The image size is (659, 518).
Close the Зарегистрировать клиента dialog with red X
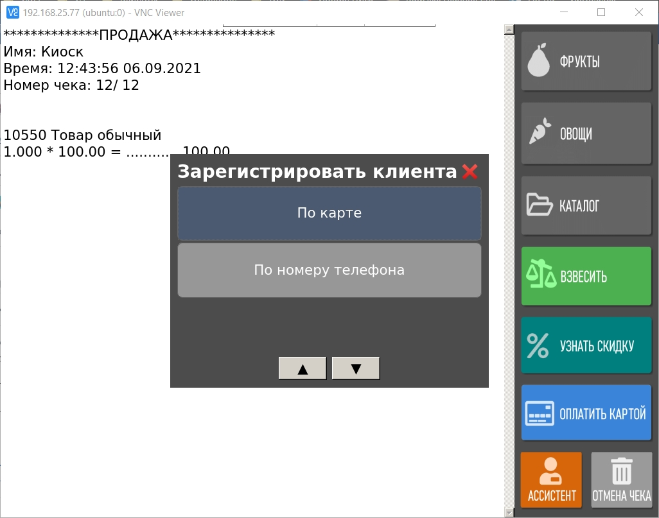(x=470, y=172)
